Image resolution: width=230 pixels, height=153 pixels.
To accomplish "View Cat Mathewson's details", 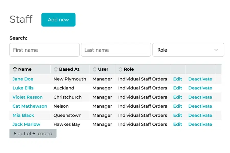I will pyautogui.click(x=30, y=106).
